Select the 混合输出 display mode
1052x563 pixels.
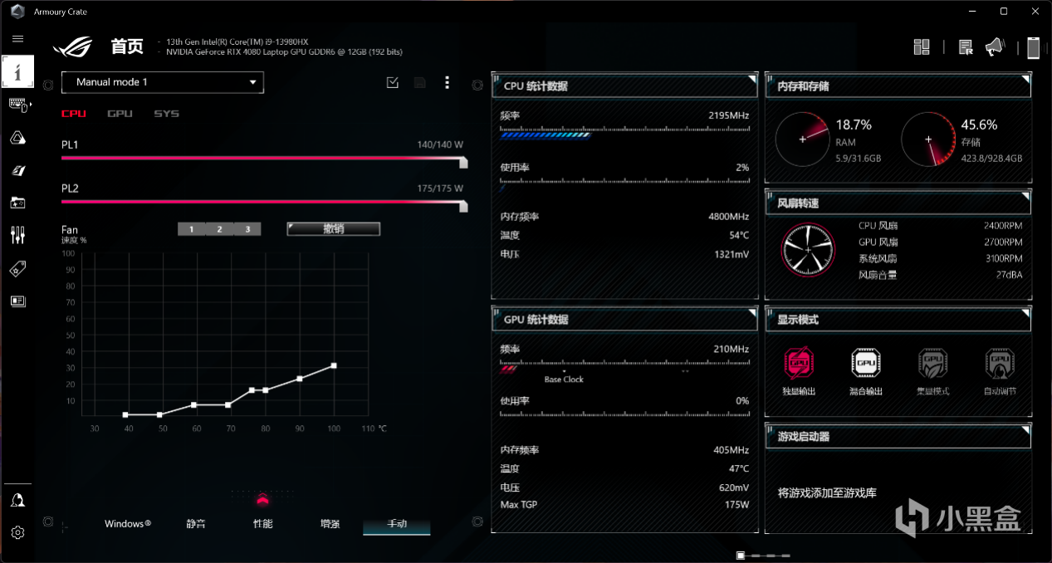[x=866, y=370]
